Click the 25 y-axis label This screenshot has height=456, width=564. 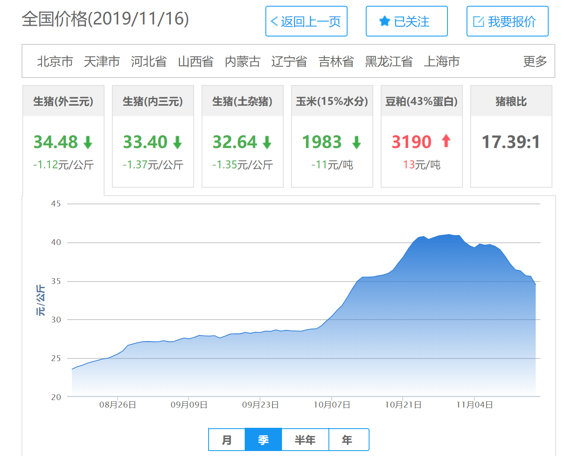(x=56, y=358)
